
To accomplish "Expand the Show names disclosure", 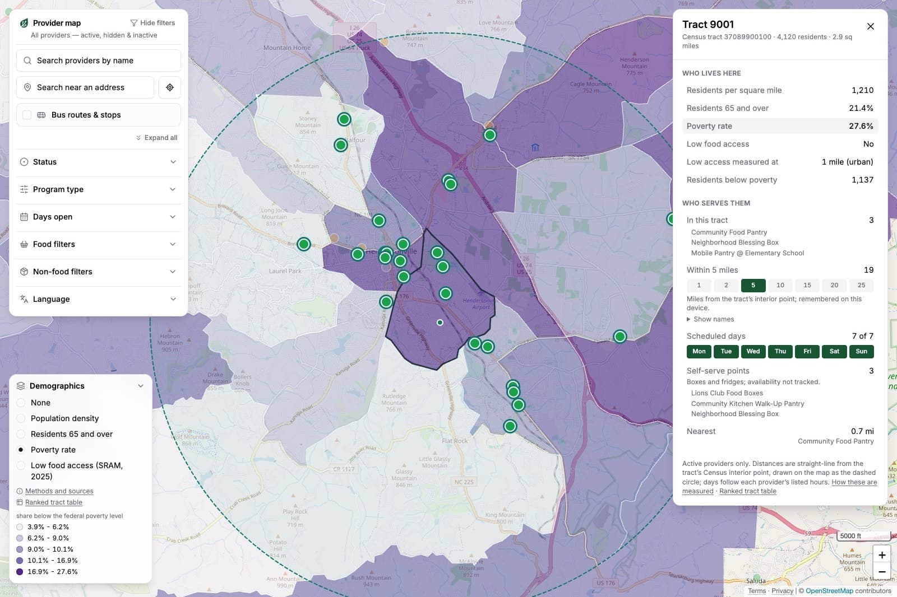I will coord(710,319).
